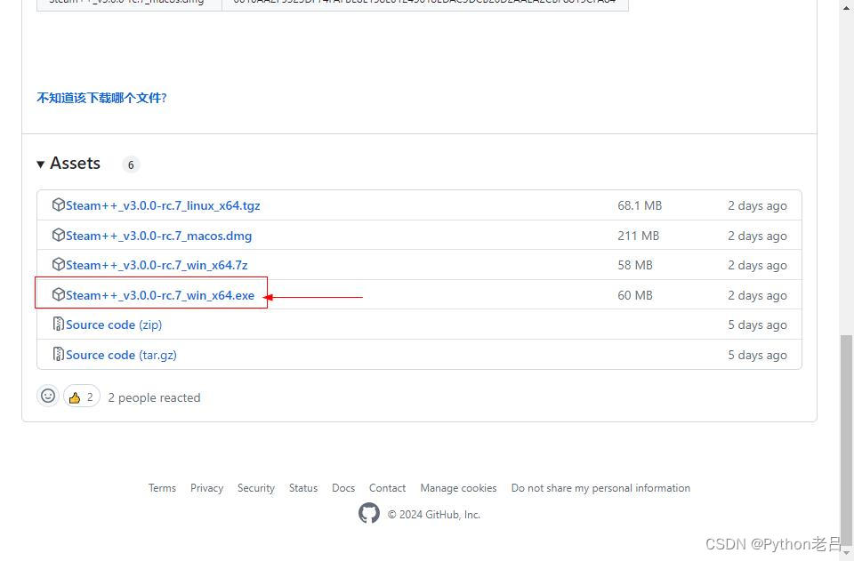Click the 68.1 MB size text

(x=640, y=205)
